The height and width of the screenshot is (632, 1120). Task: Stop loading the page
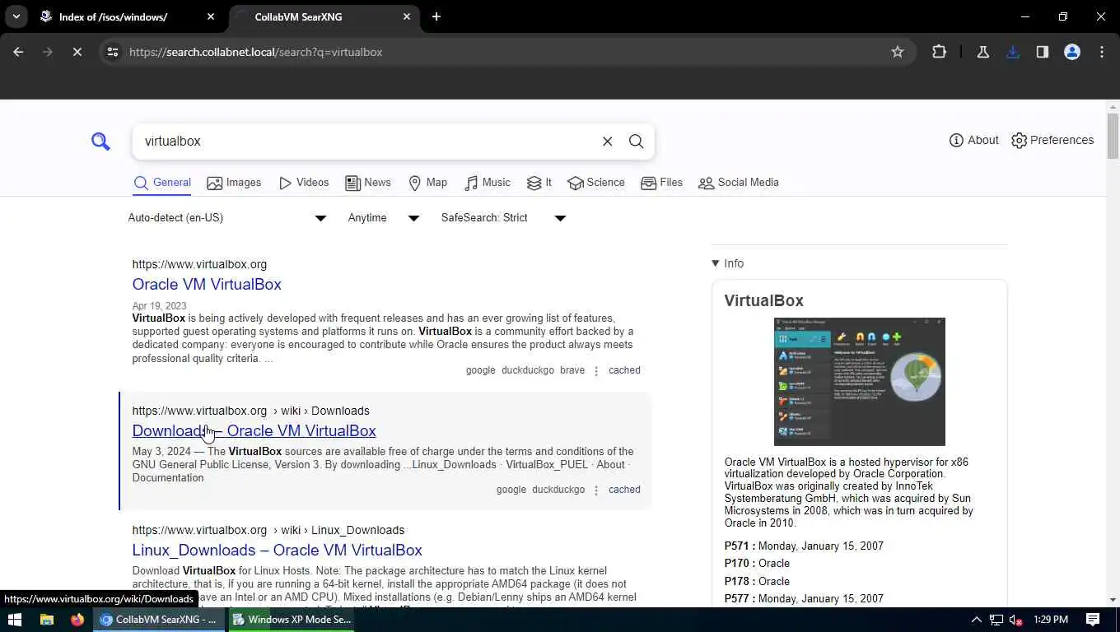click(x=77, y=52)
